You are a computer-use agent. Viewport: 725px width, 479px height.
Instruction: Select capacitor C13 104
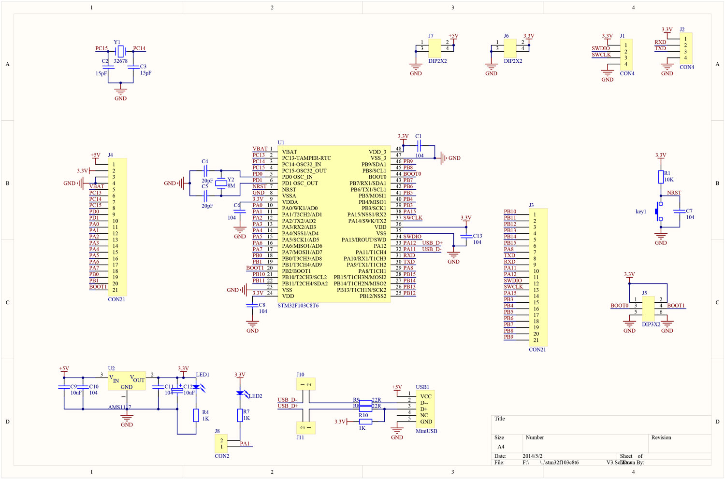466,236
